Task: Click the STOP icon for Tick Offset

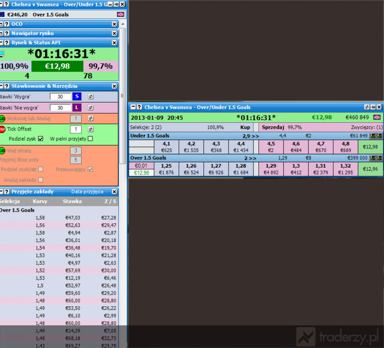Action: coord(2,130)
